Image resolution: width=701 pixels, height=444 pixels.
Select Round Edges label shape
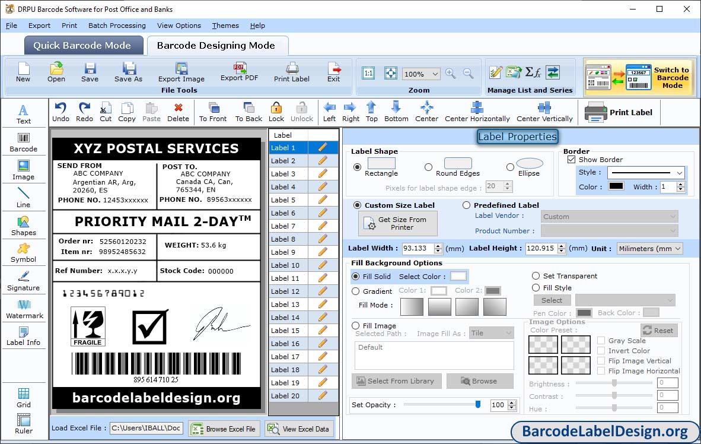click(428, 167)
